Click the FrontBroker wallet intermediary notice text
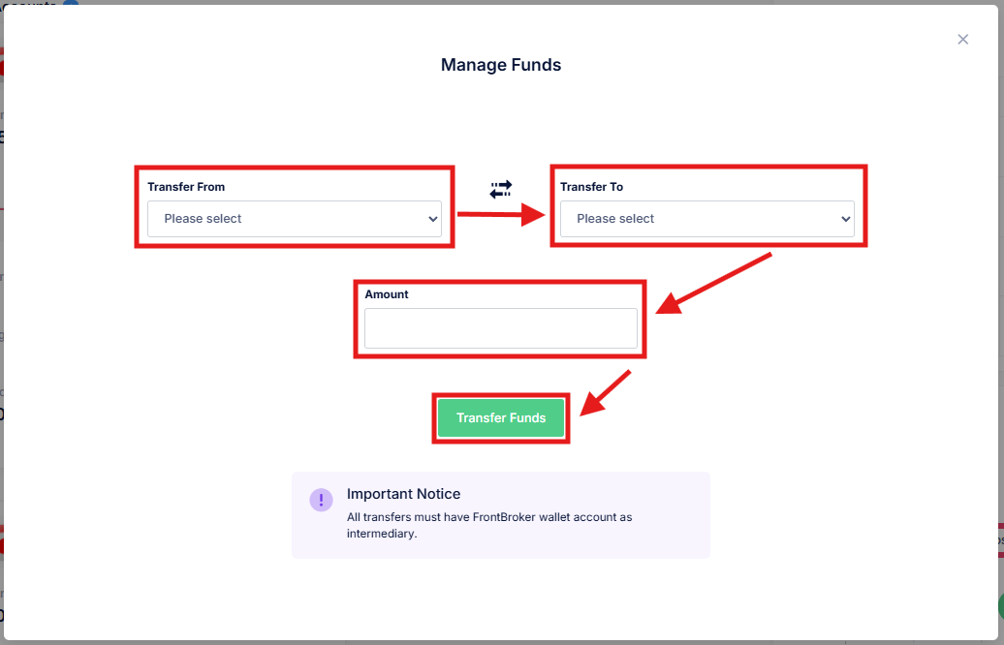 tap(488, 525)
